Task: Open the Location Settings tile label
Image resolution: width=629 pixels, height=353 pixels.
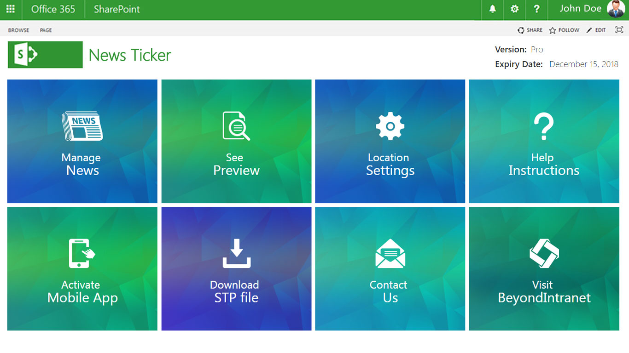Action: [390, 164]
